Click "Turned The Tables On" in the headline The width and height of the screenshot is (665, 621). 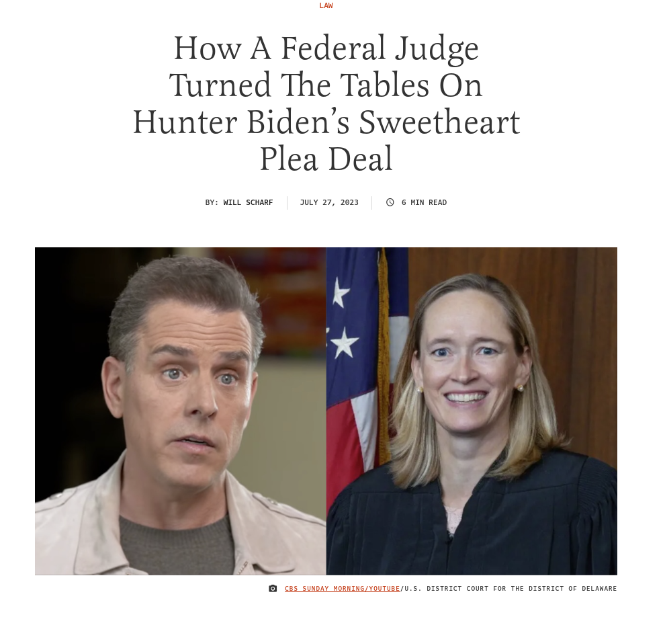pos(326,85)
